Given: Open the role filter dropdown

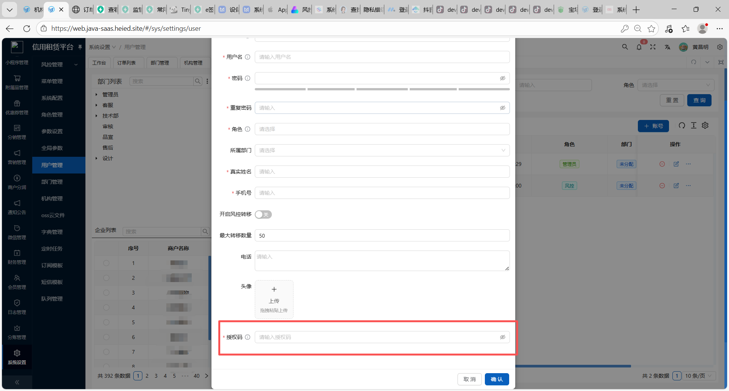Looking at the screenshot, I should tap(675, 85).
